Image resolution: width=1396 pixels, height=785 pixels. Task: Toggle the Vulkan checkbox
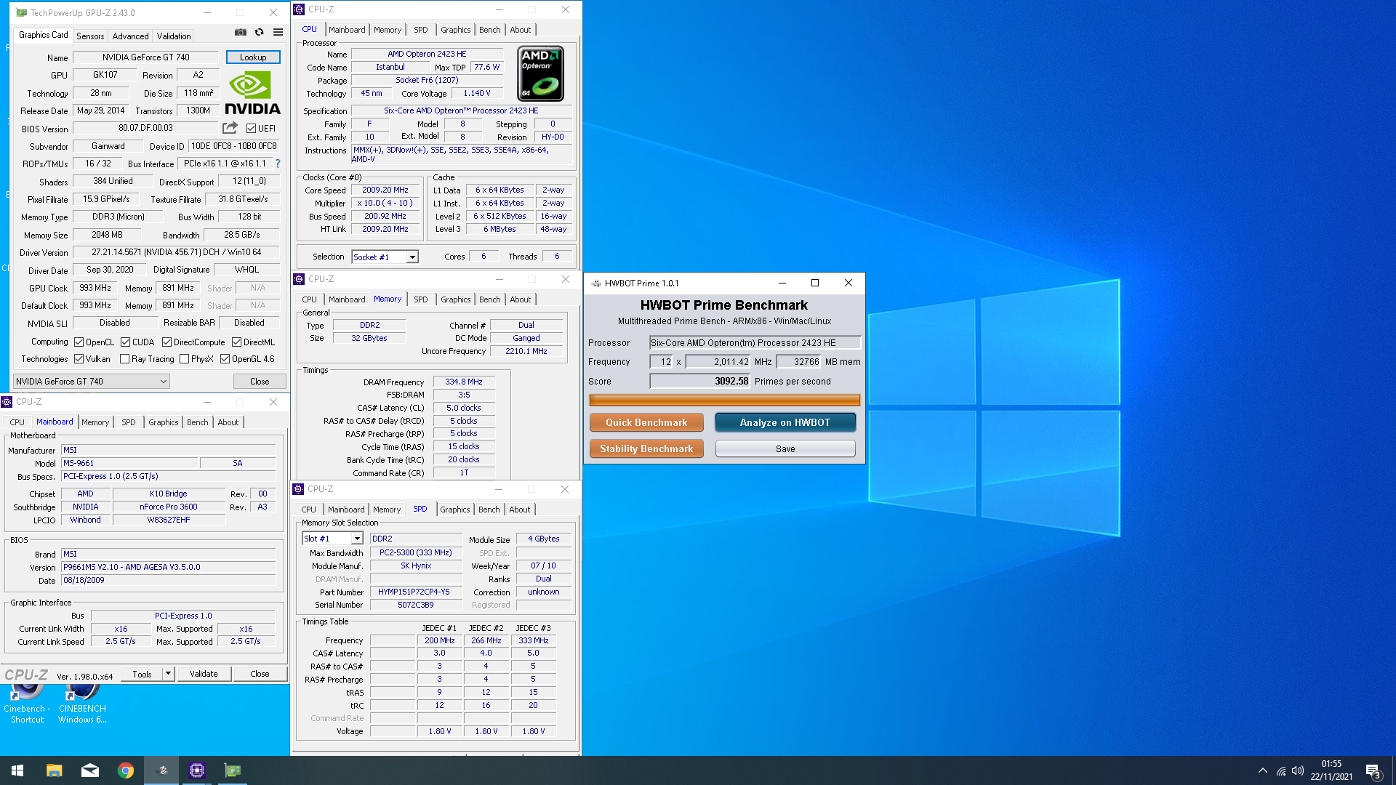click(79, 358)
